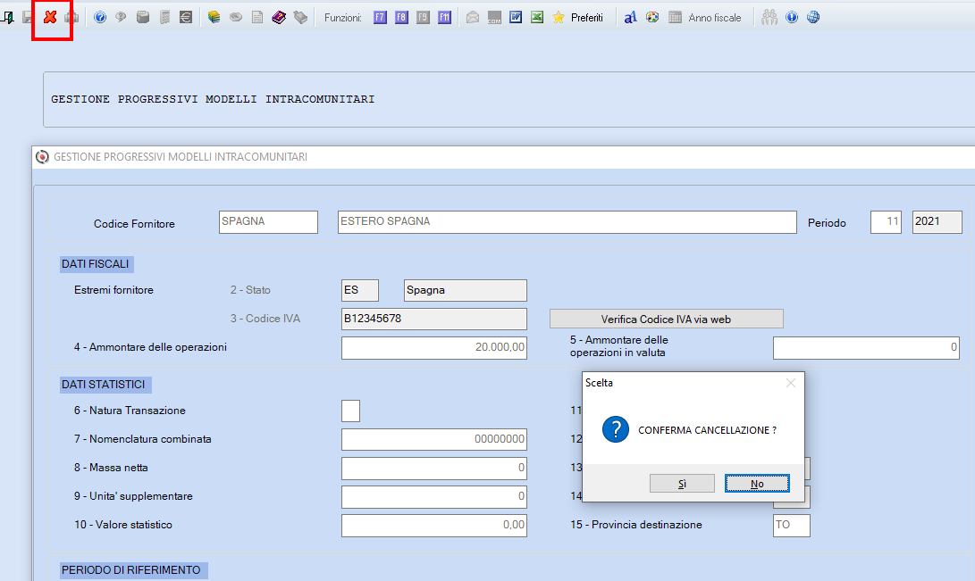Open Preferiti star favorites
The height and width of the screenshot is (581, 975).
tap(577, 17)
